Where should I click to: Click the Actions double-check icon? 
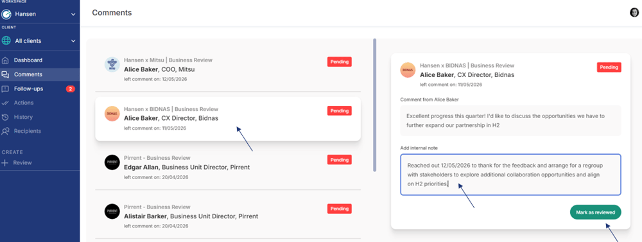coord(5,103)
